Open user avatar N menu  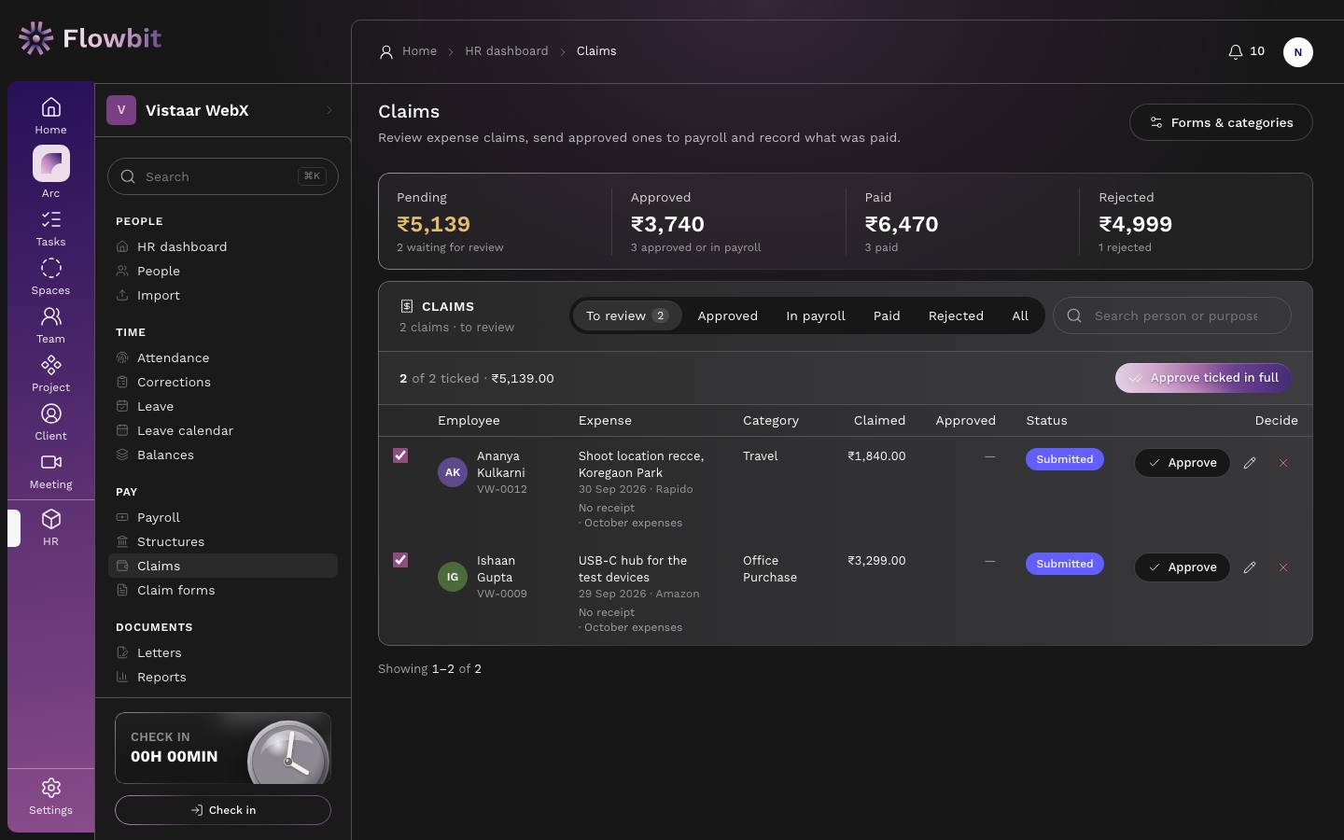tap(1297, 52)
